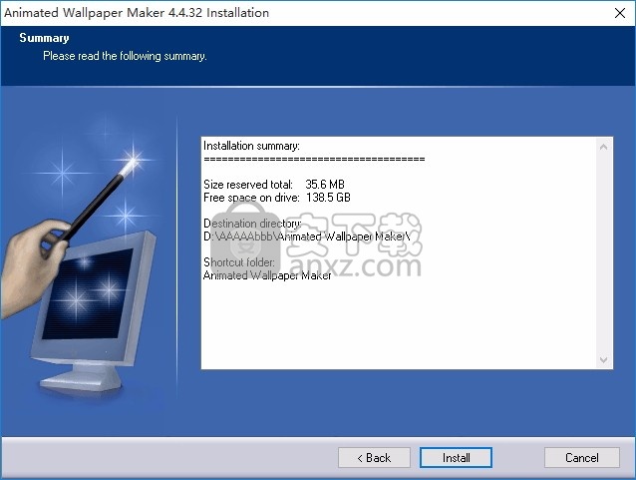Click the "Shortcut folder:" label
The height and width of the screenshot is (480, 636).
pyautogui.click(x=239, y=262)
